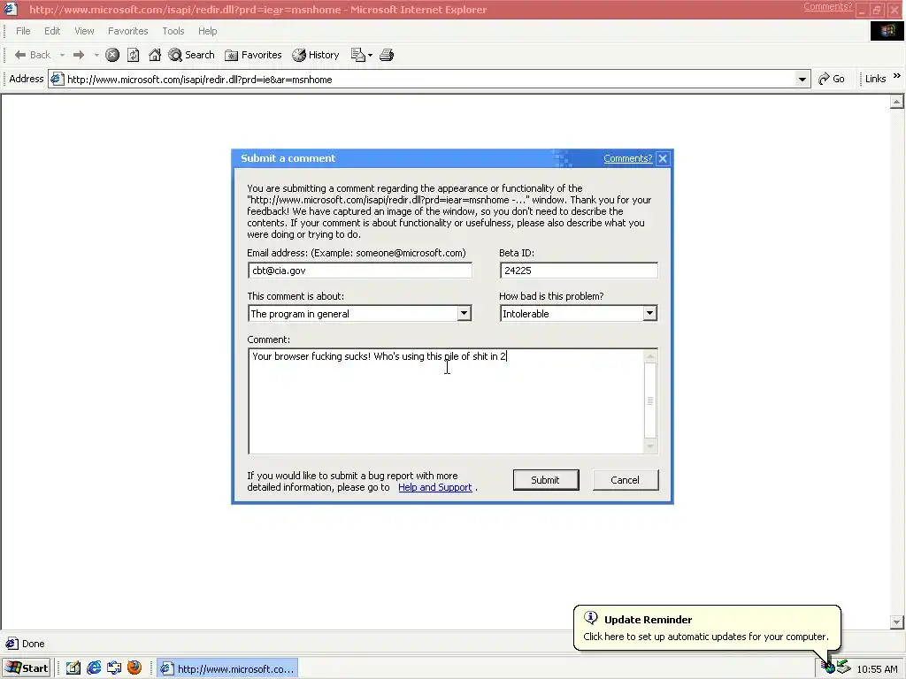Click the Show Desktop quick launch icon
906x679 pixels.
click(x=114, y=668)
